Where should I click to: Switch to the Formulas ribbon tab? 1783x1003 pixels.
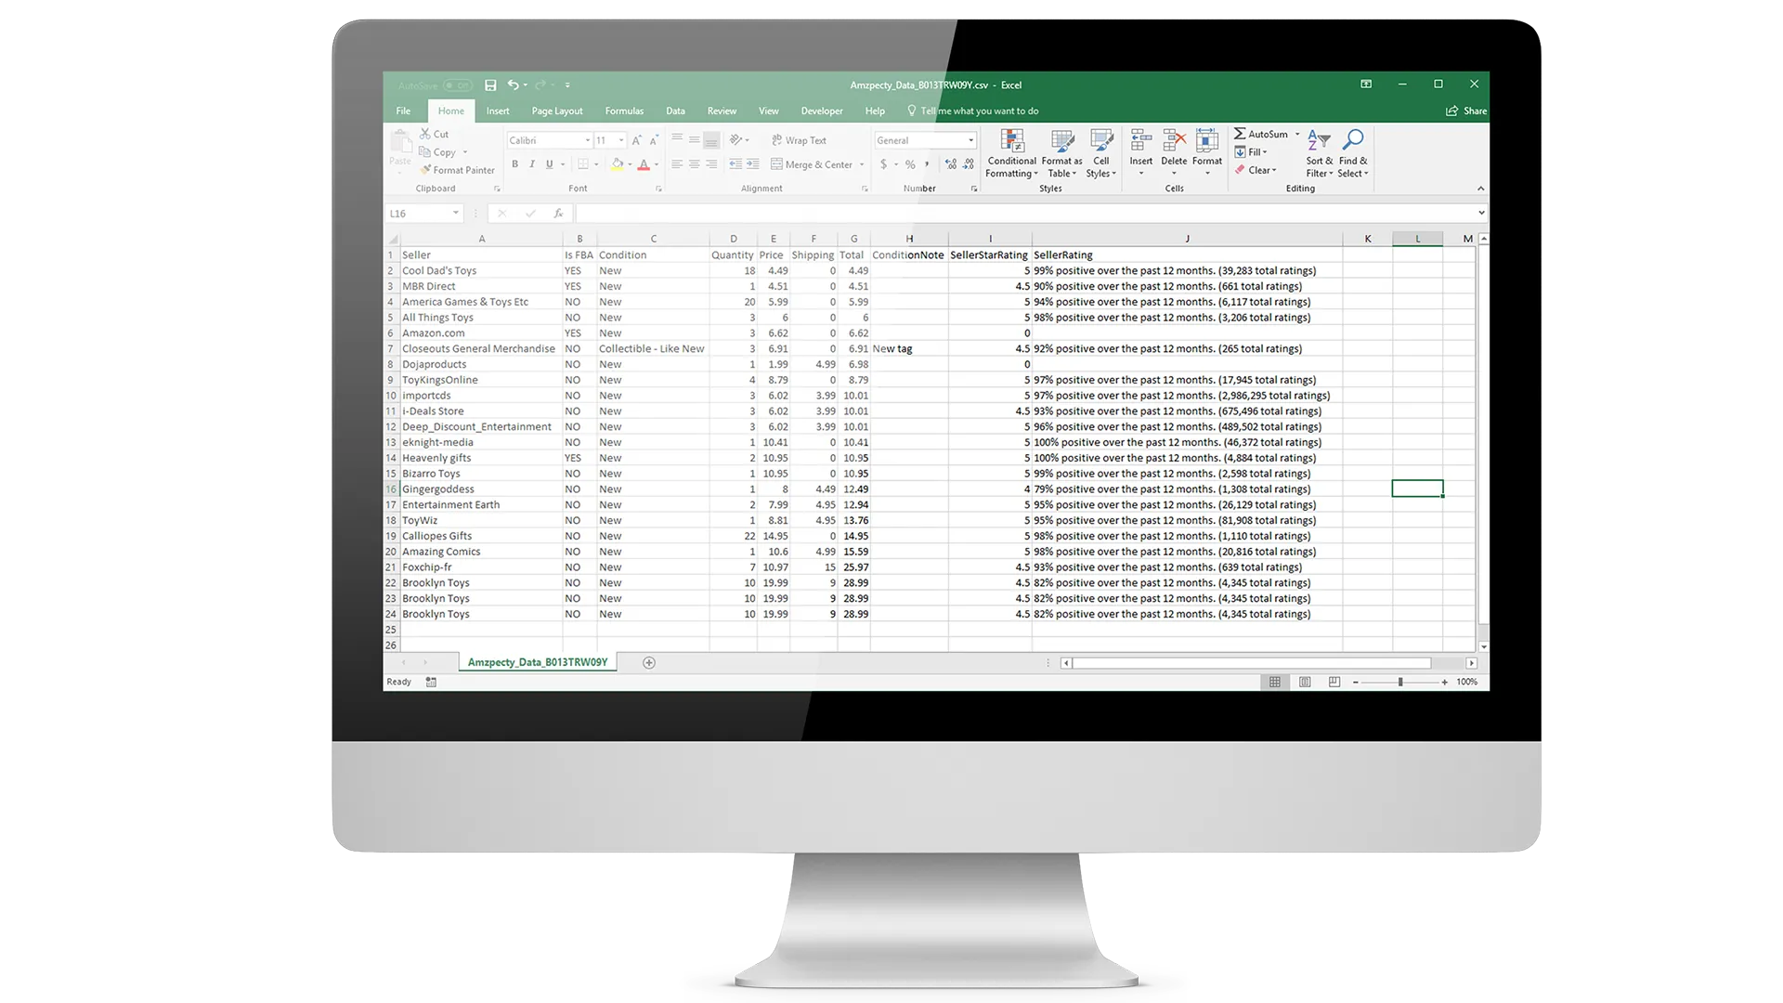pos(625,111)
